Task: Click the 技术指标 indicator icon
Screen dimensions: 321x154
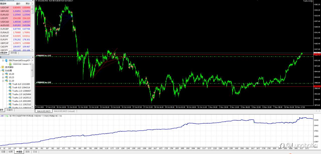Action: coord(3,67)
